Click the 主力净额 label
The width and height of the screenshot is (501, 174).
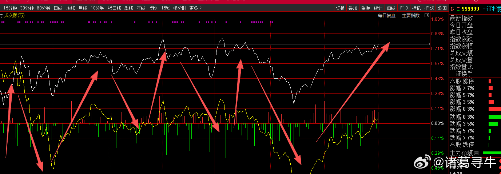(x=461, y=153)
